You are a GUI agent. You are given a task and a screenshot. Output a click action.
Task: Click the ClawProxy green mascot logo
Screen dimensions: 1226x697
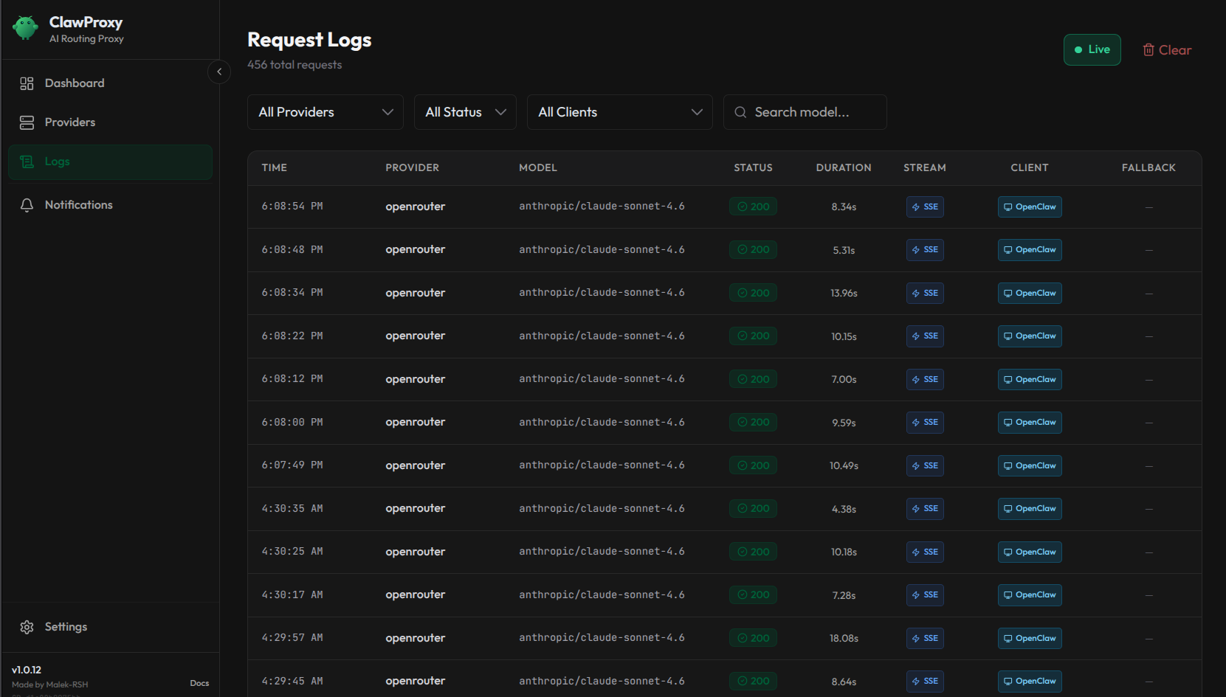tap(25, 28)
